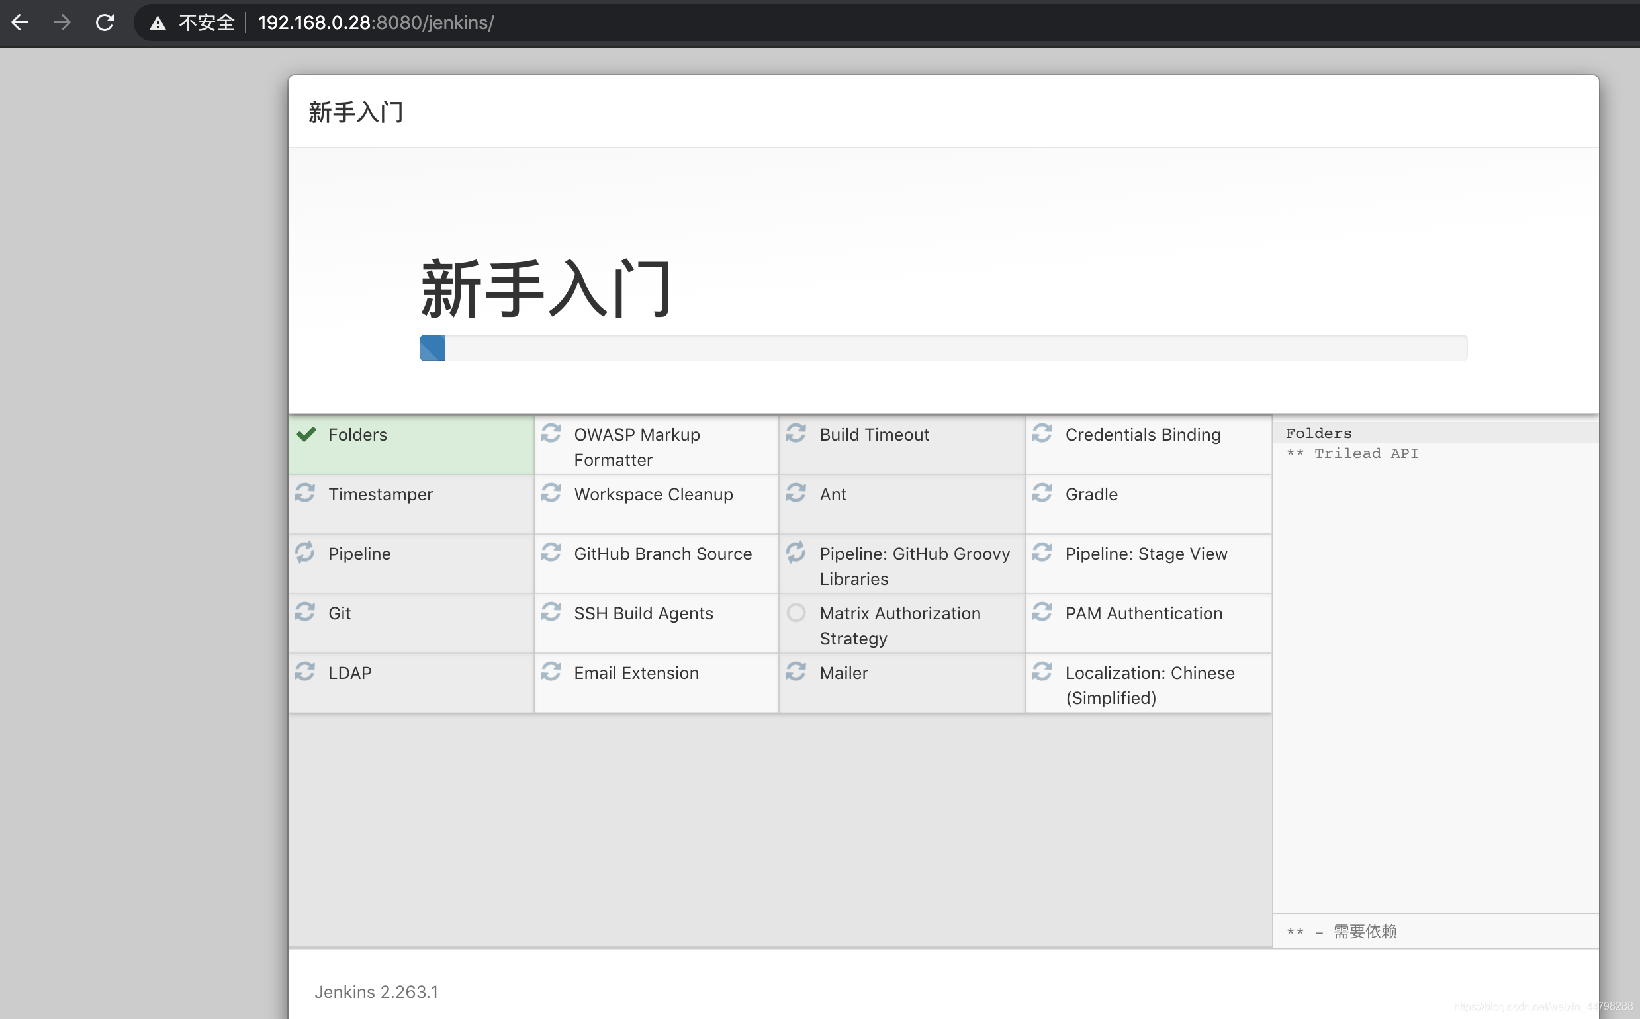The height and width of the screenshot is (1019, 1640).
Task: Click the 需要依赖 legend text
Action: pos(1365,932)
